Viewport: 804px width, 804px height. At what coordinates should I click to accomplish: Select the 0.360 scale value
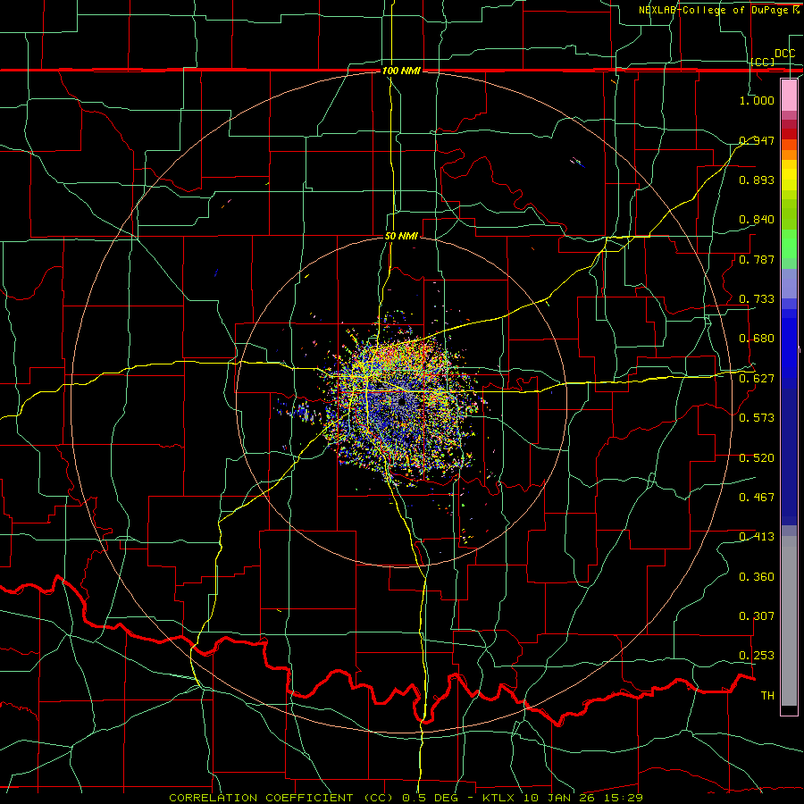[757, 576]
